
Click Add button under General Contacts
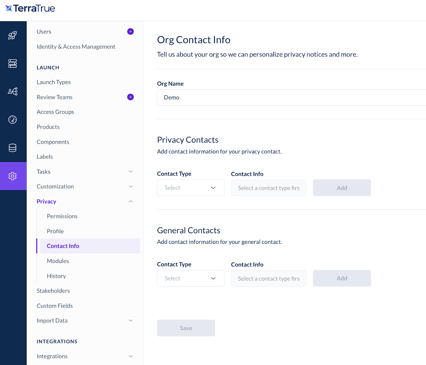pos(342,278)
